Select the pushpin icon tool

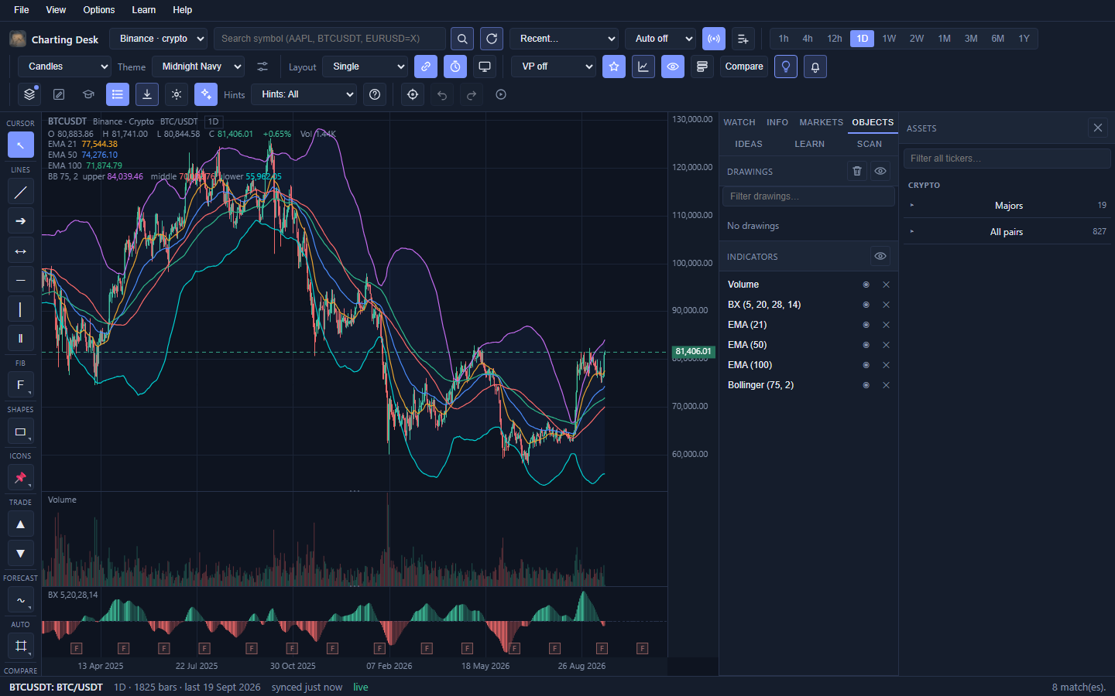coord(21,478)
